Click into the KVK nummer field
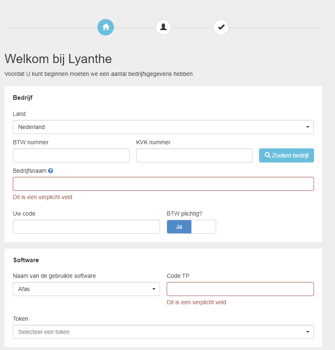The image size is (335, 350). pos(194,155)
